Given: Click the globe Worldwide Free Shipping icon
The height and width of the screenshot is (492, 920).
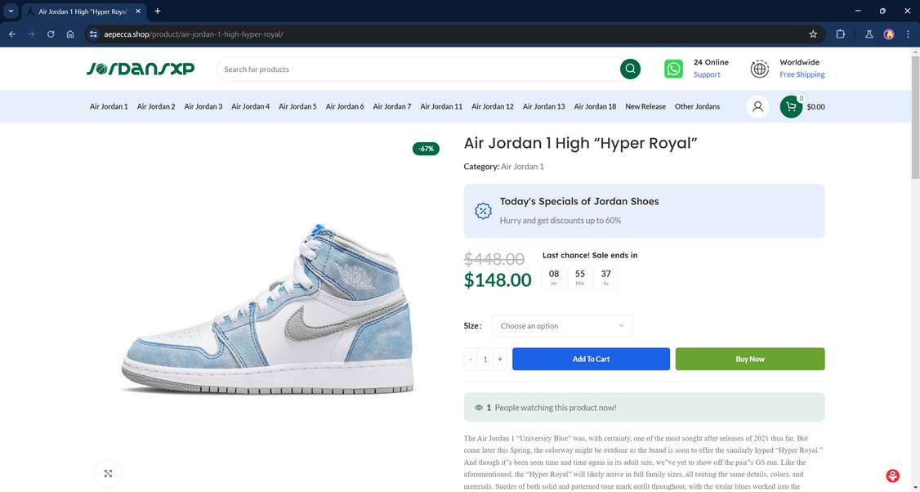Looking at the screenshot, I should [x=760, y=69].
